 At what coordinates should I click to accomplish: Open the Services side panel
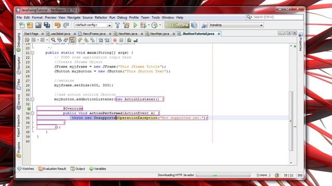[19, 102]
